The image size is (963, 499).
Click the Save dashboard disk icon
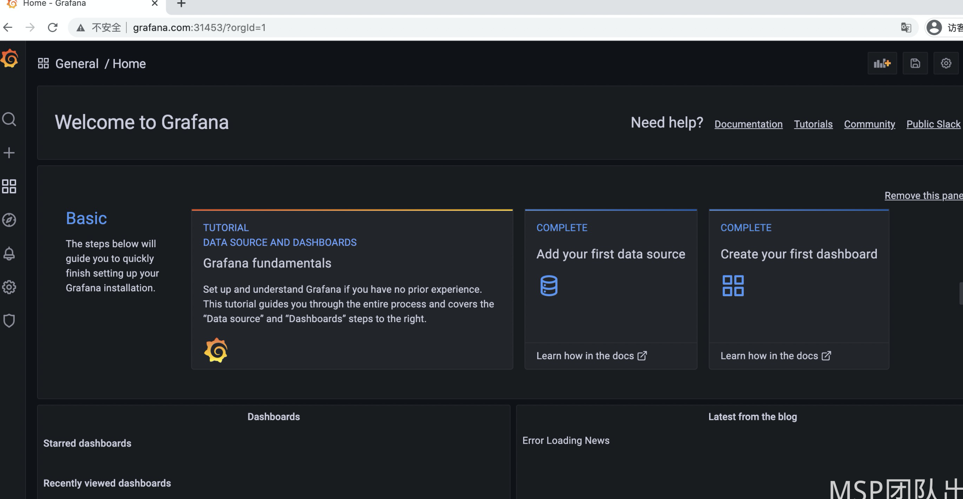pyautogui.click(x=915, y=63)
